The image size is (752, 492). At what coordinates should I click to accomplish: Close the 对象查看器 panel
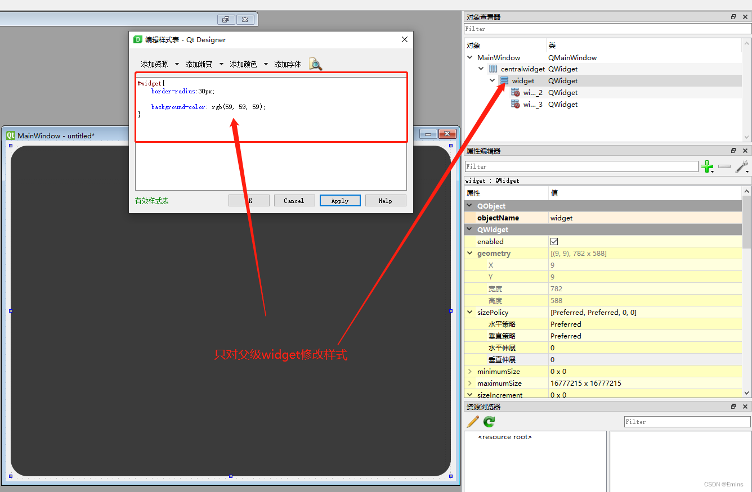tap(745, 17)
